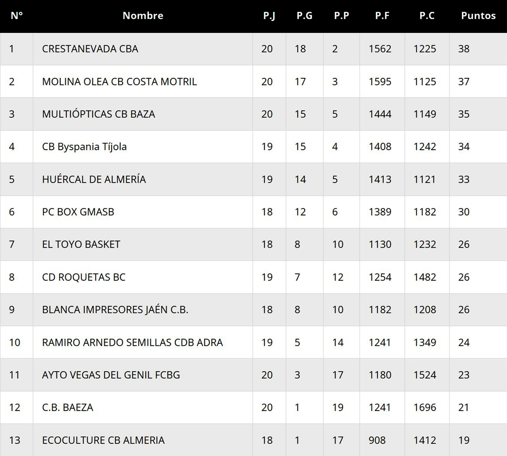The height and width of the screenshot is (456, 507).
Task: Click the Puntos column header
Action: 478,15
